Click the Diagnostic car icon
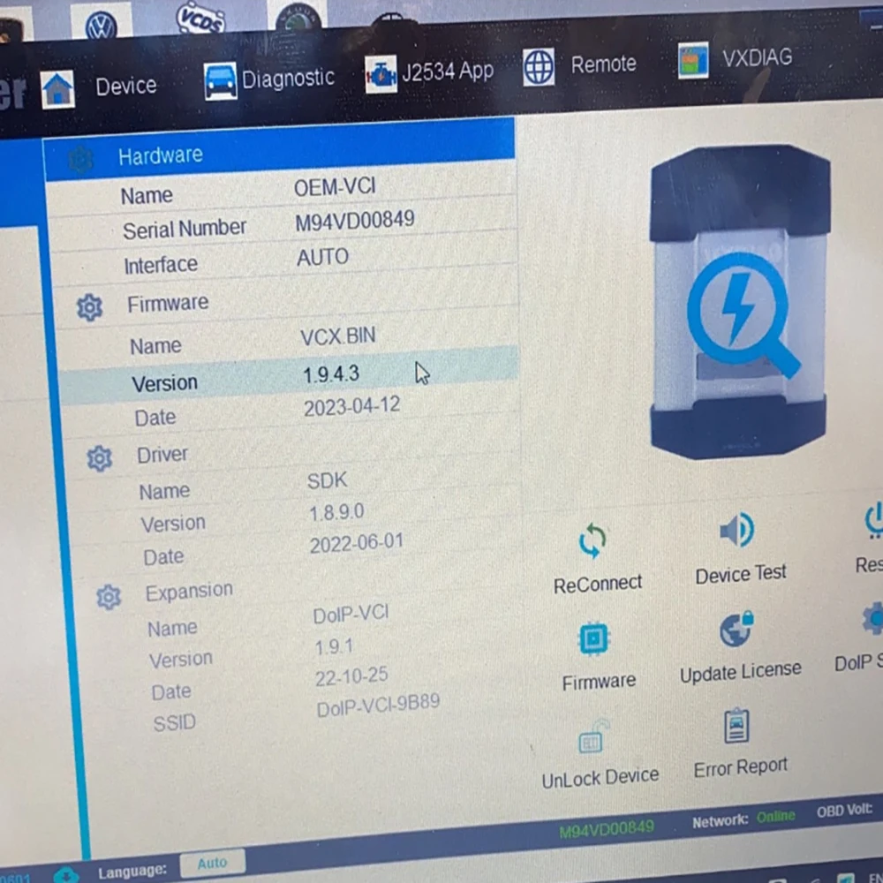Viewport: 883px width, 883px height. (x=220, y=81)
